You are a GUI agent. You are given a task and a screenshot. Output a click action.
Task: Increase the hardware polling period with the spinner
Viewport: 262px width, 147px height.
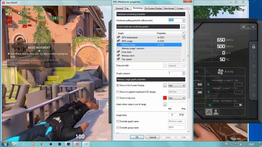(x=184, y=19)
